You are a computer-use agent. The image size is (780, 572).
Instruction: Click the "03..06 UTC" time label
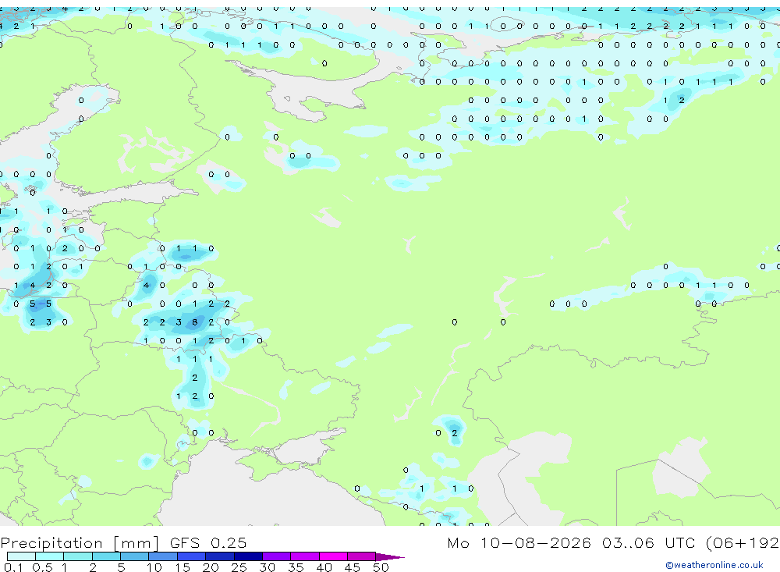(x=649, y=542)
